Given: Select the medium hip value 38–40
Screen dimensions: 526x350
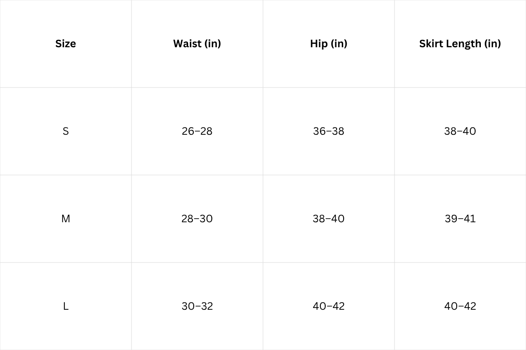Looking at the screenshot, I should (x=328, y=219).
